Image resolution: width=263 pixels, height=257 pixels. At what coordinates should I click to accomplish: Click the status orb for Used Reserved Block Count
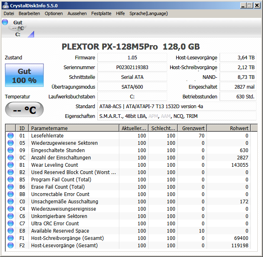click(11, 172)
